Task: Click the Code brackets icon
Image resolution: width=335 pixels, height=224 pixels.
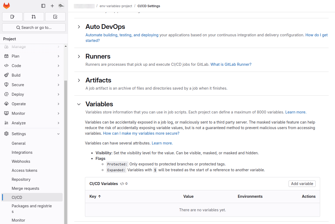Action: point(6,66)
